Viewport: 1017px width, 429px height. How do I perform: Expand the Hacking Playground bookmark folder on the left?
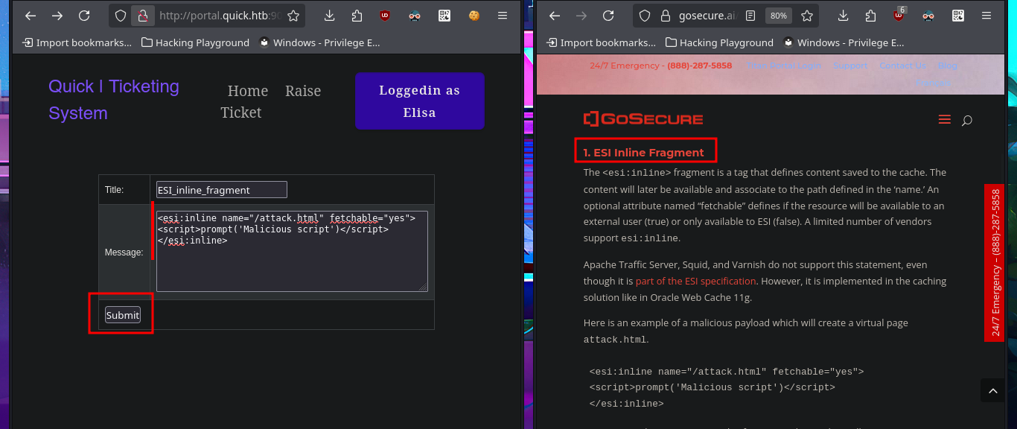[x=195, y=42]
